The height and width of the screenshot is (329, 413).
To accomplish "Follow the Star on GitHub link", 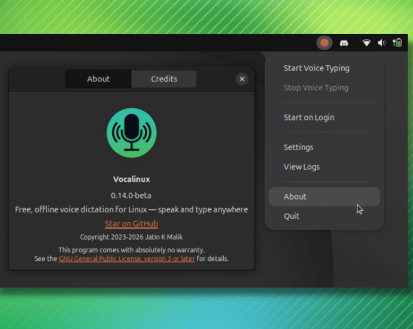I will click(x=132, y=224).
